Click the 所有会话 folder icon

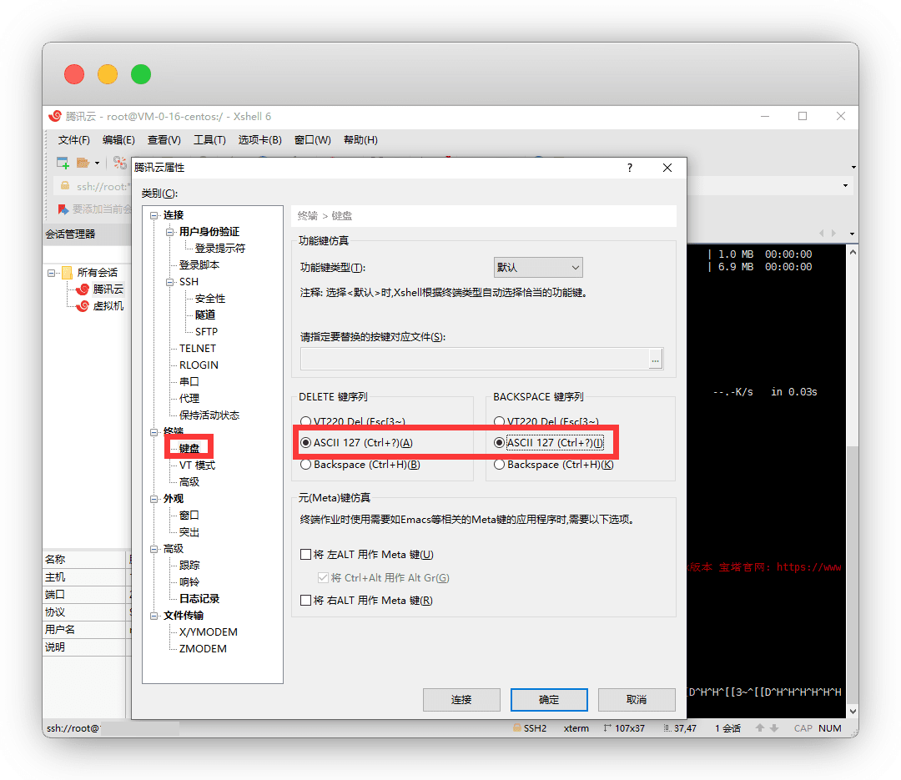pyautogui.click(x=66, y=273)
